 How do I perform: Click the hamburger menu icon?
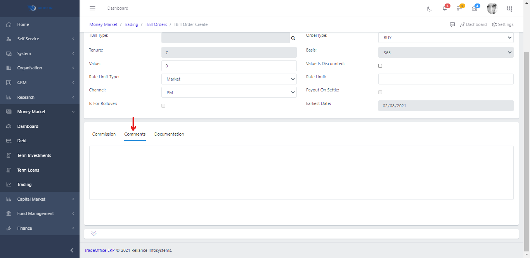click(x=92, y=8)
